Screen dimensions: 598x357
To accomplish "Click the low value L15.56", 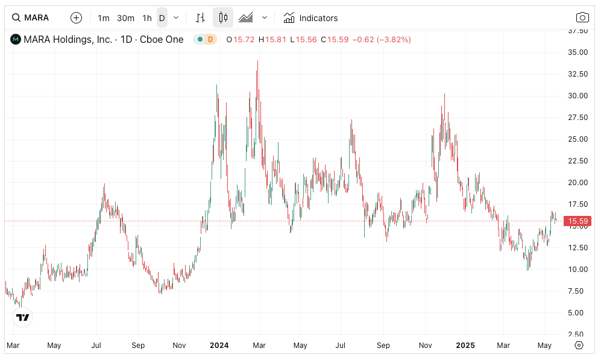I will (x=303, y=40).
